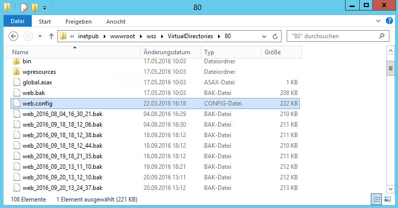Go up one folder level arrow
Screen dimensions: 398x208
51,36
